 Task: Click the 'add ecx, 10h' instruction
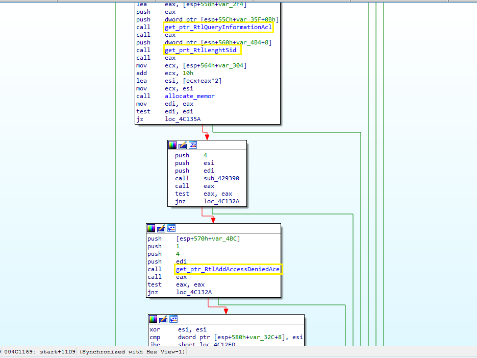coord(165,73)
